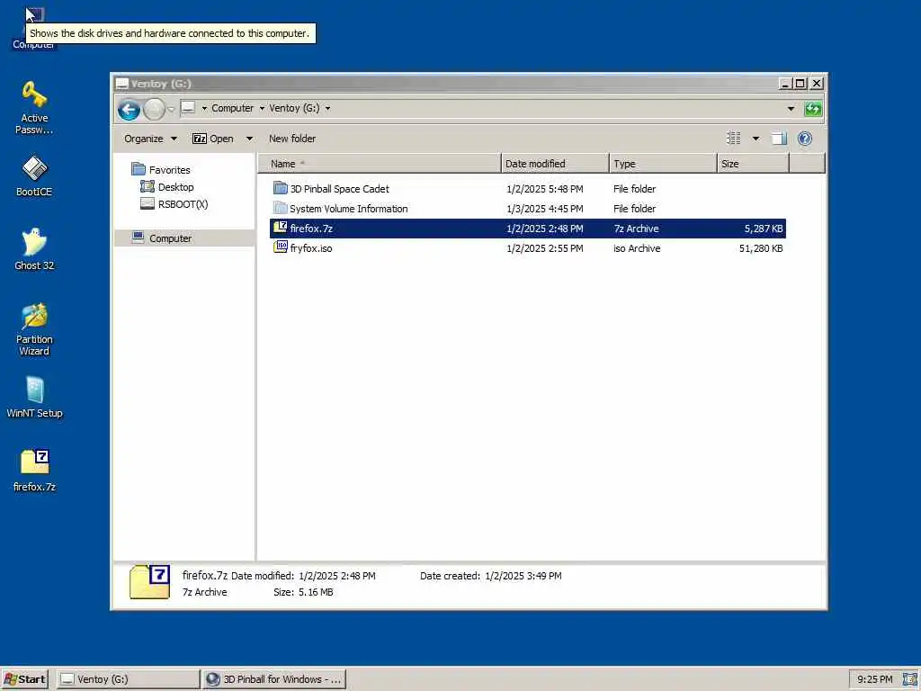This screenshot has height=691, width=921.
Task: Click the 3D Pinball folder icon
Action: [281, 188]
